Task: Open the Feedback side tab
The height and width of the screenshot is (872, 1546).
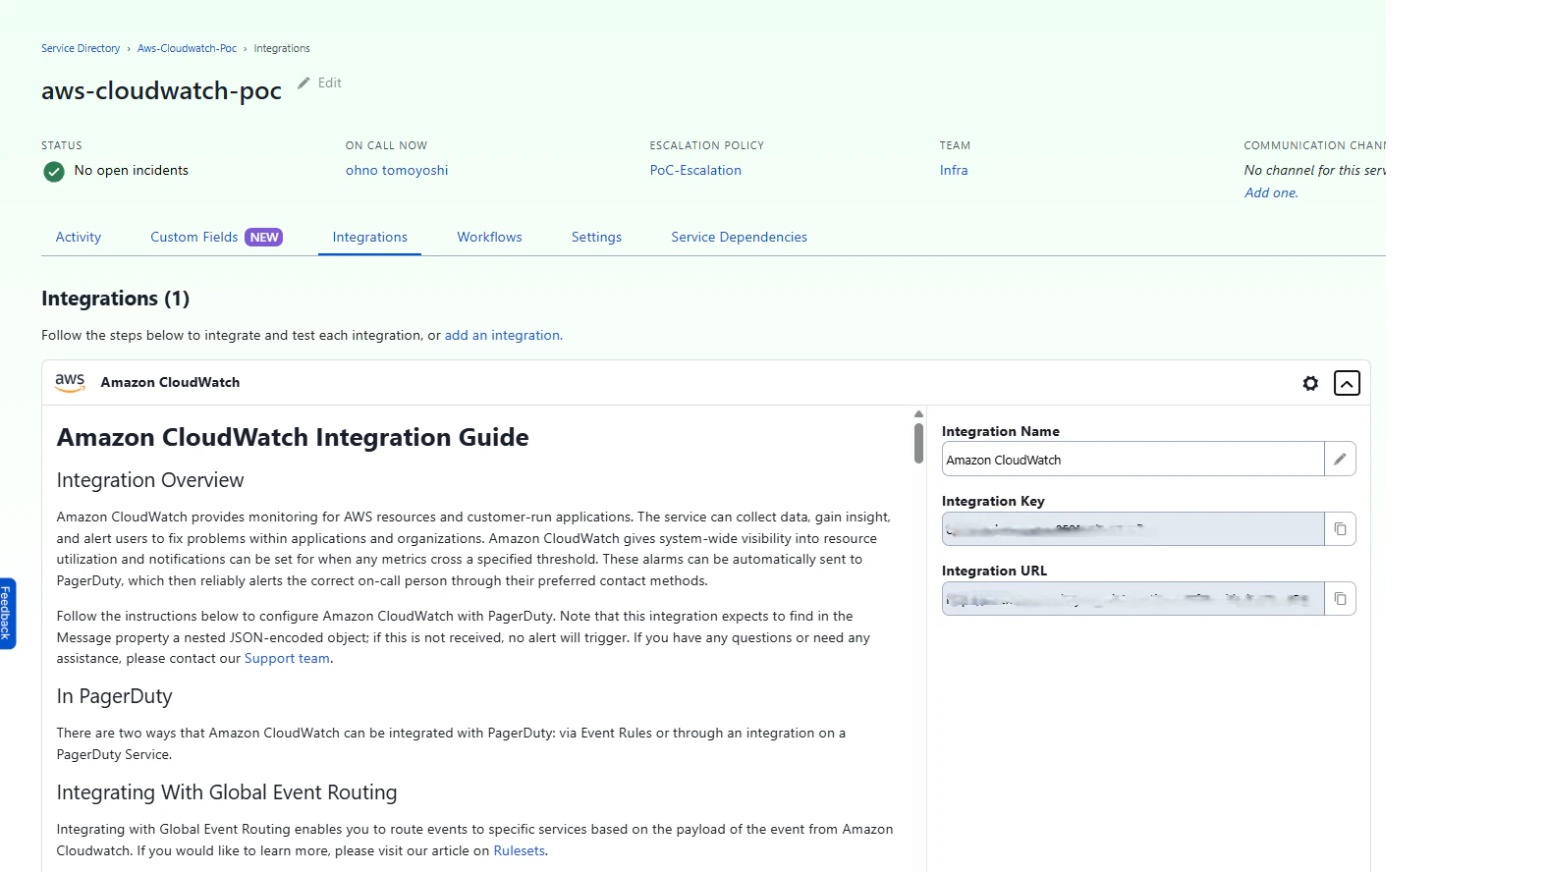Action: tap(7, 613)
